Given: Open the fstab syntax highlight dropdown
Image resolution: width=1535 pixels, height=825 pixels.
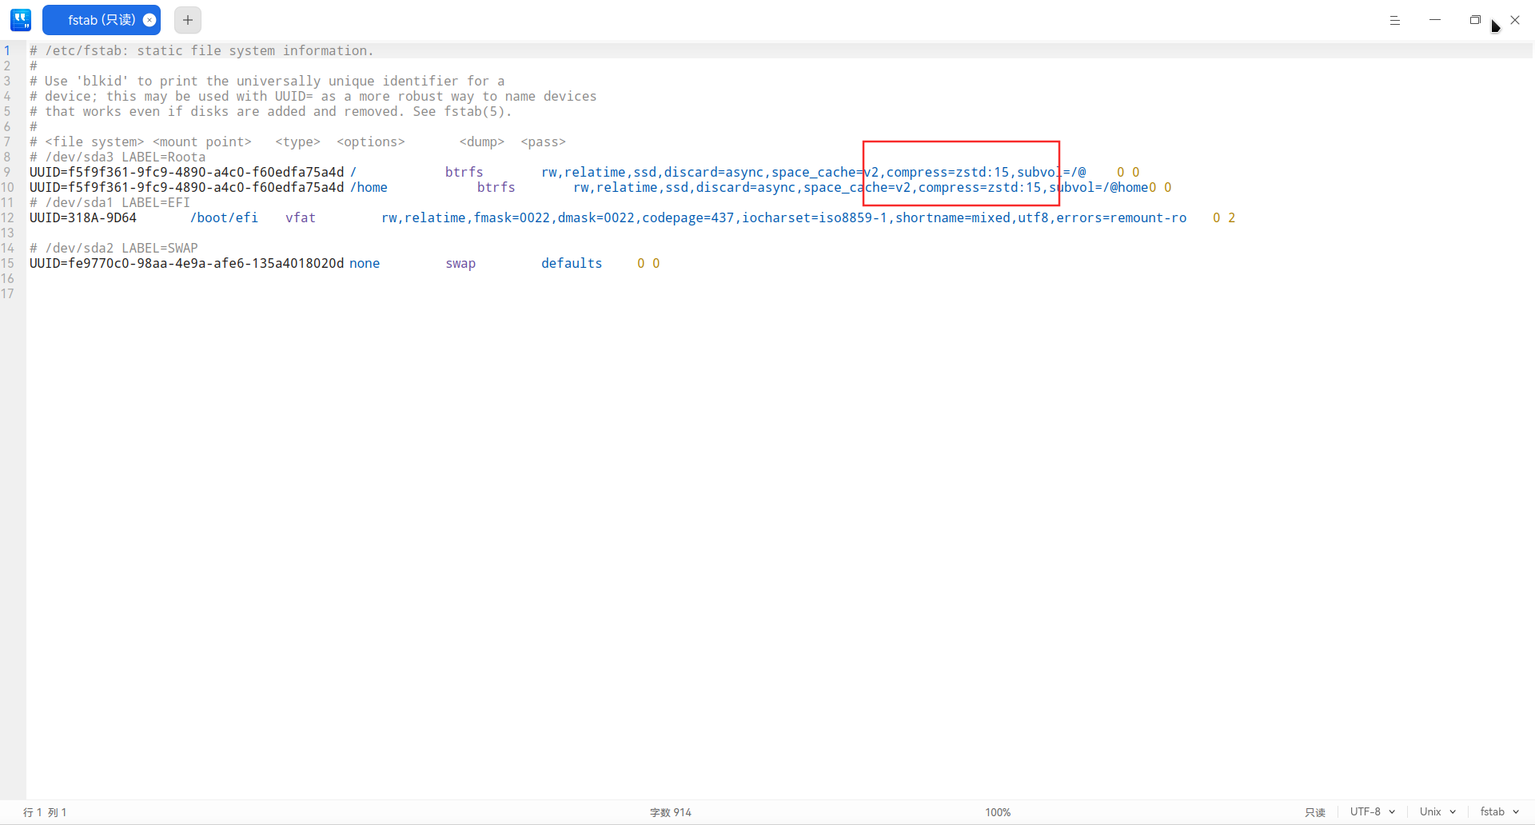Looking at the screenshot, I should click(1499, 811).
